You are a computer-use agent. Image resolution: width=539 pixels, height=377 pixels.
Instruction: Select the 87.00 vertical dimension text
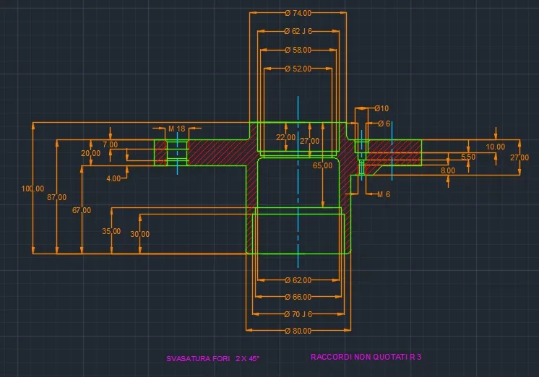56,197
